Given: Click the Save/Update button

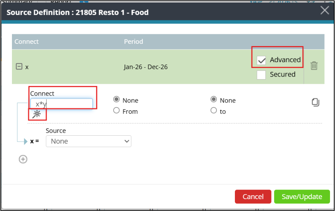Looking at the screenshot, I should tap(302, 196).
